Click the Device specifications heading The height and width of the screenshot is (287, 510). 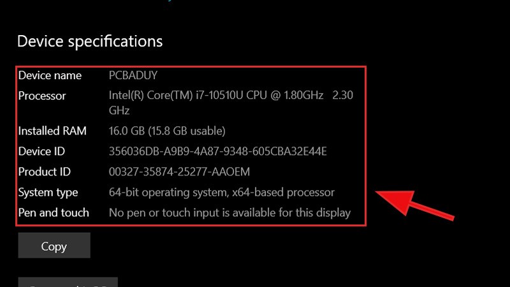coord(90,41)
